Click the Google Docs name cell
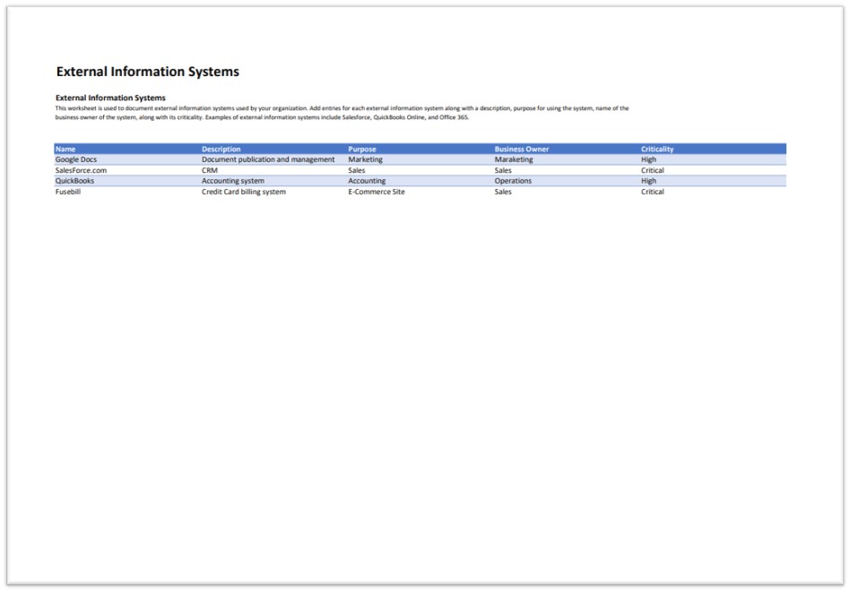The width and height of the screenshot is (850, 592). (x=75, y=159)
